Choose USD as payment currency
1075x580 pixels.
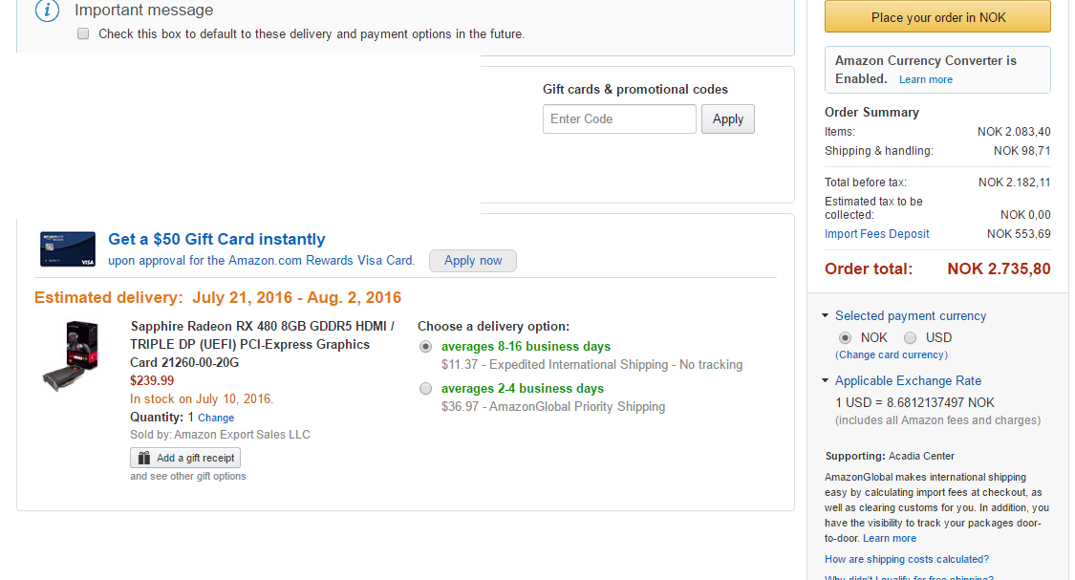click(x=910, y=338)
